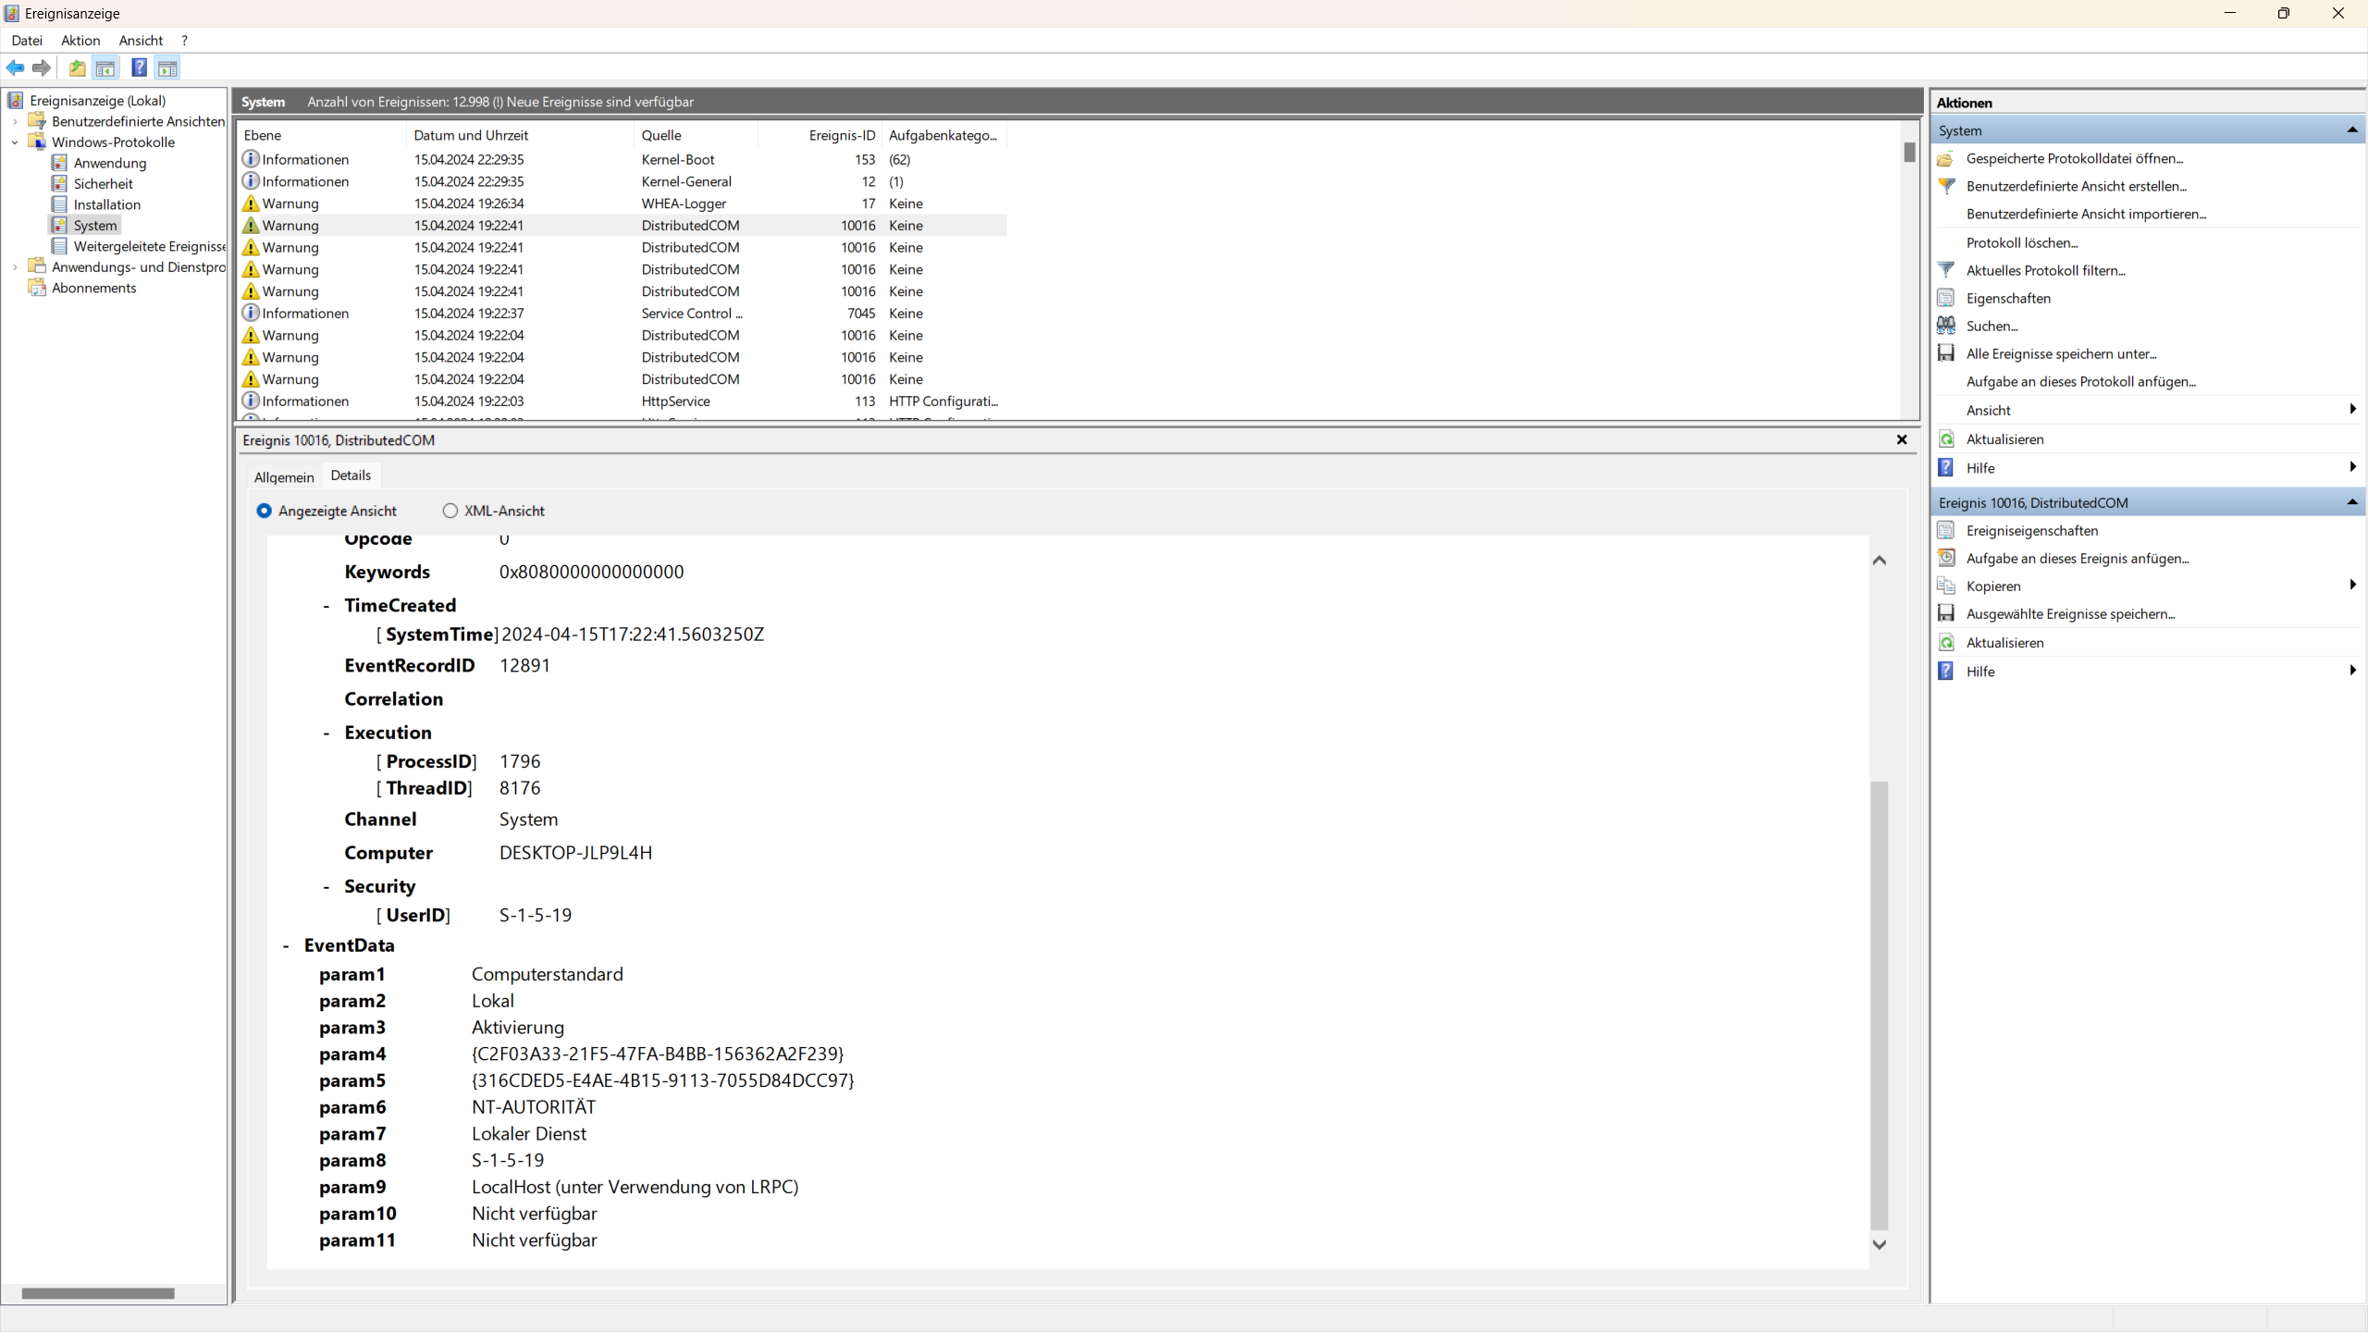Open the Aktion menu
2368x1332 pixels.
pos(80,41)
